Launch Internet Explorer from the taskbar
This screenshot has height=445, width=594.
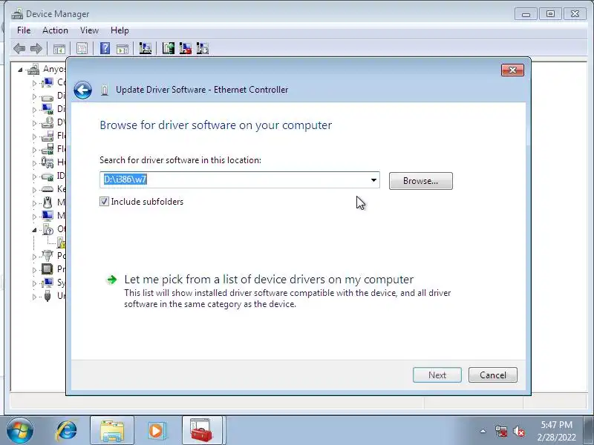coord(67,431)
